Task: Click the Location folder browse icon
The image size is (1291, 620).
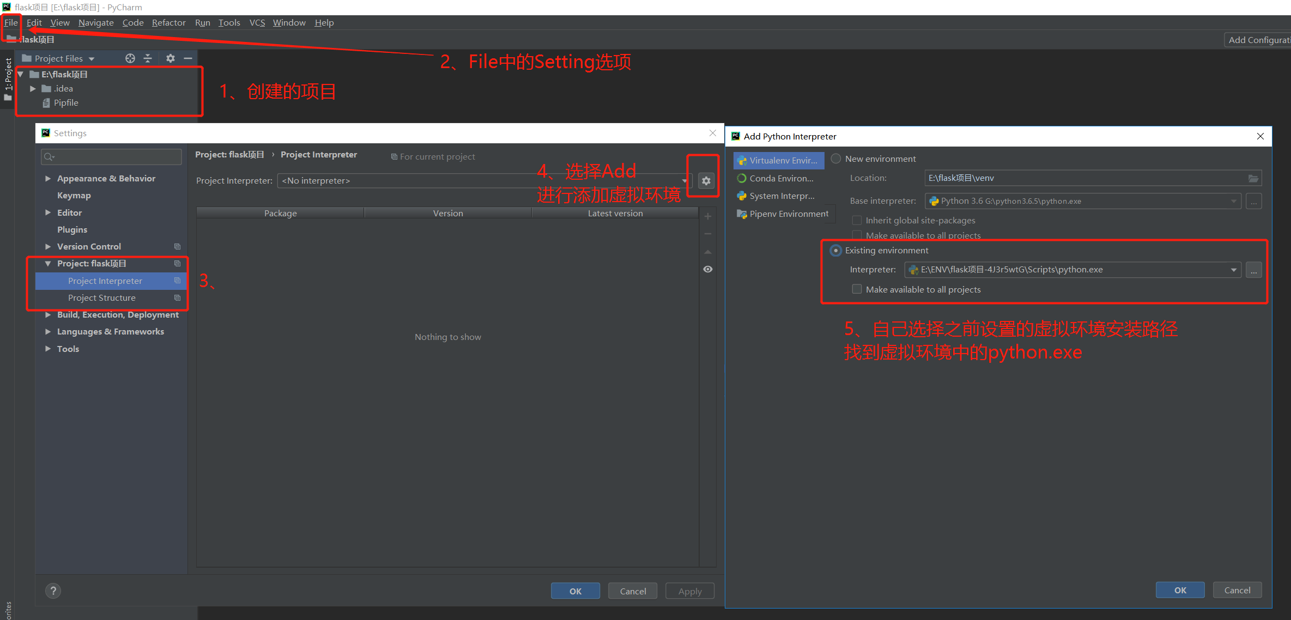Action: [x=1253, y=178]
